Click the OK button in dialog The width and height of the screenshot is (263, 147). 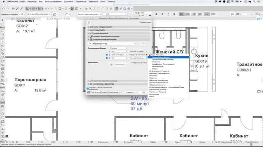click(143, 92)
